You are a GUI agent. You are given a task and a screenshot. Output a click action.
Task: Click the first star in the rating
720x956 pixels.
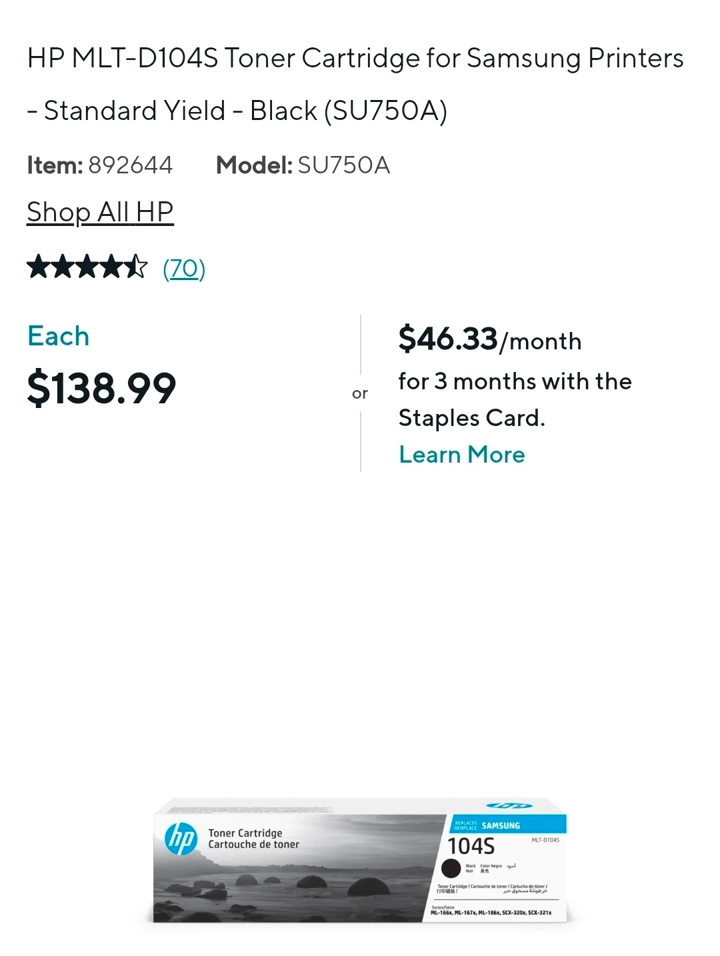tap(39, 267)
